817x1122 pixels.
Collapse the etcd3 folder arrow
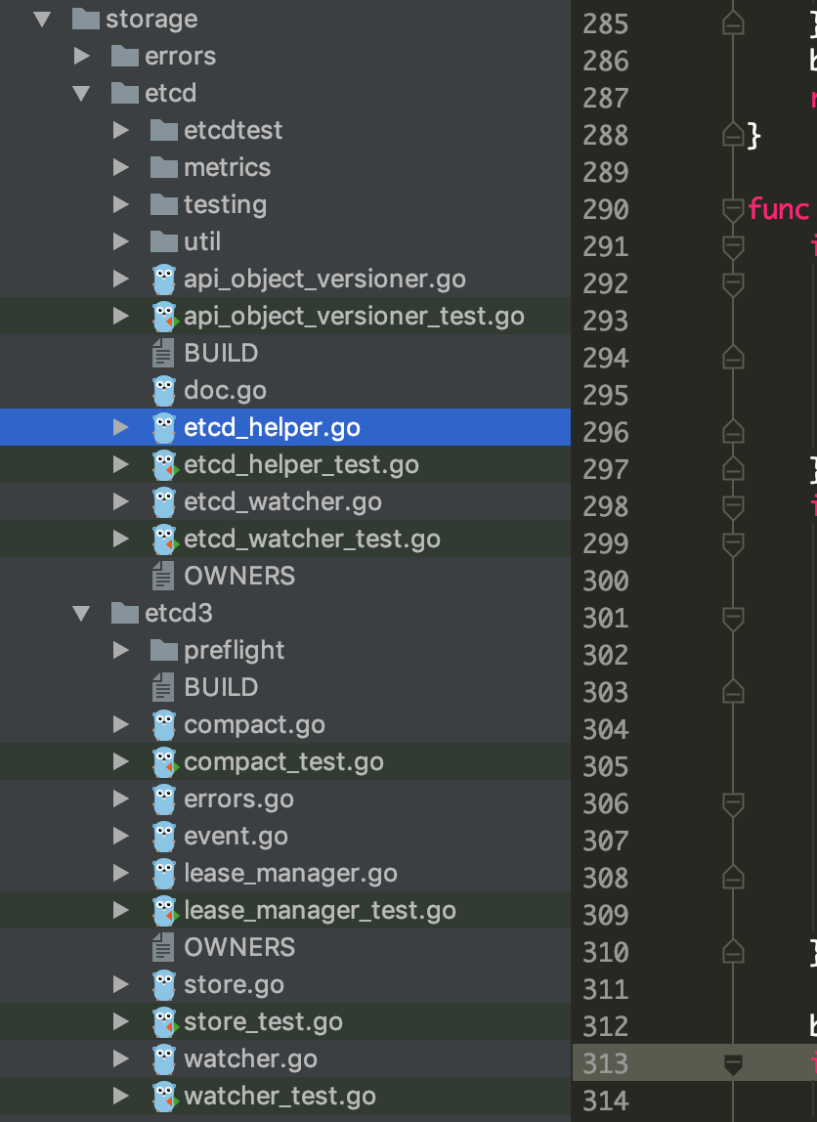(81, 613)
